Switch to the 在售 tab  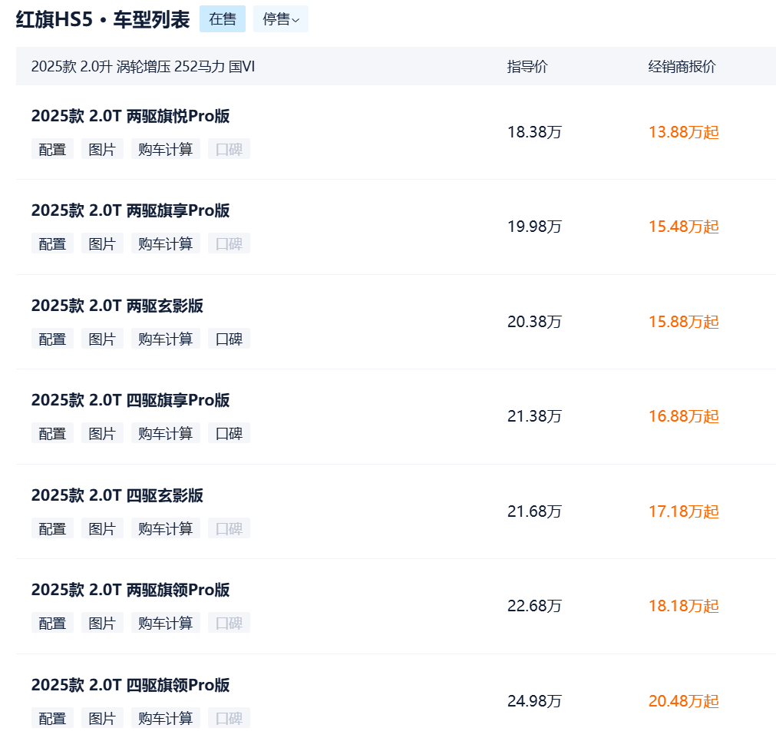(x=223, y=19)
